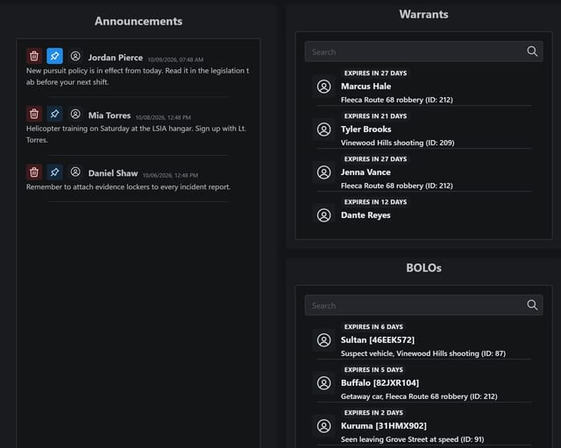Select the Dante Reyes warrant name

pos(366,215)
